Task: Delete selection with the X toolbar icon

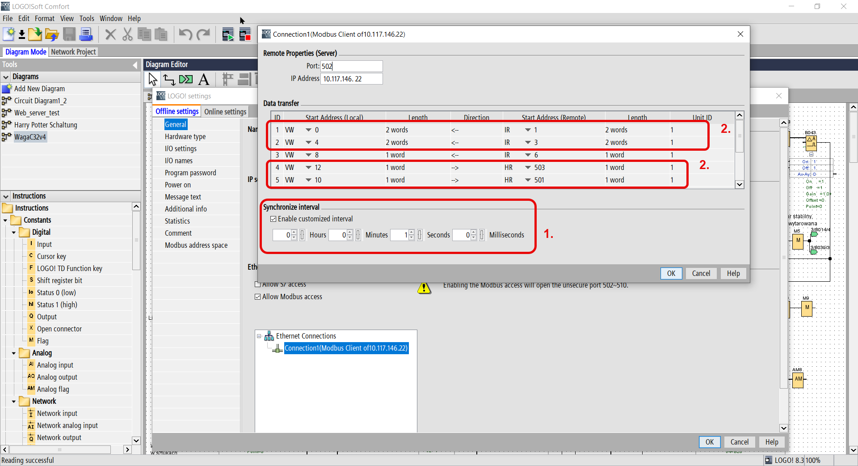Action: tap(110, 34)
